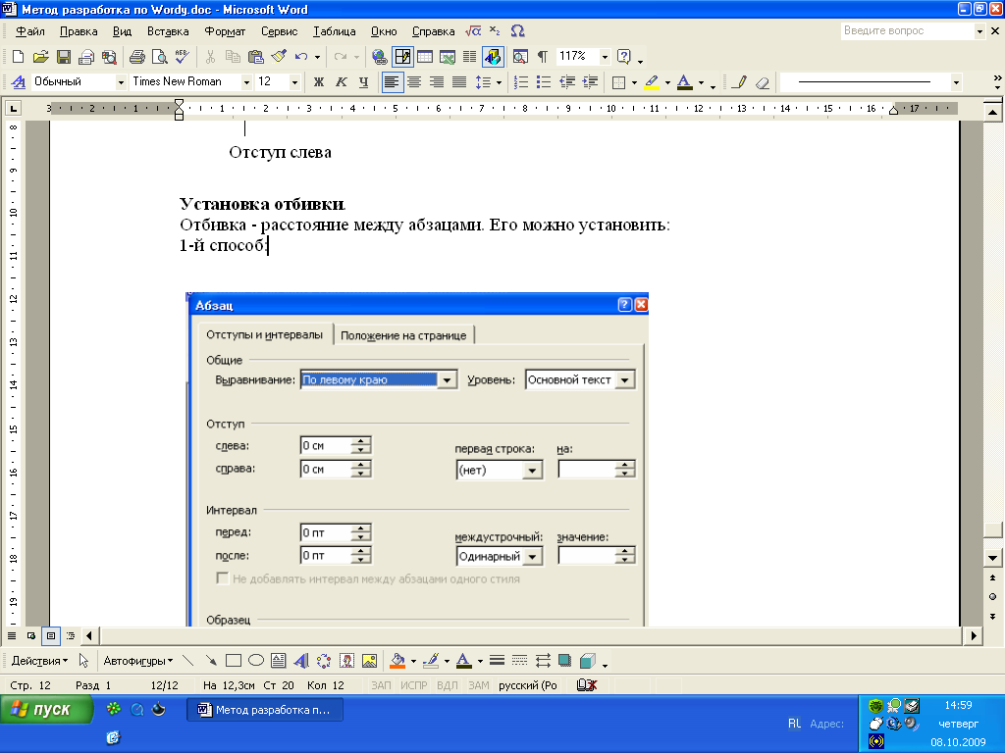The height and width of the screenshot is (753, 1005).
Task: Select the Eraser tool in the table toolbar
Action: pos(763,82)
